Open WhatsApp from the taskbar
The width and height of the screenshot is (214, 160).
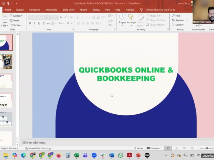120,155
